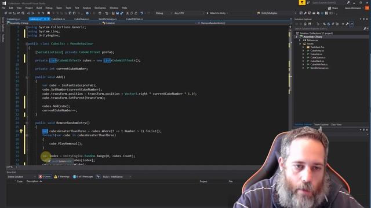The image size is (371, 208).
Task: Sort by the Description column header
Action: click(32, 181)
